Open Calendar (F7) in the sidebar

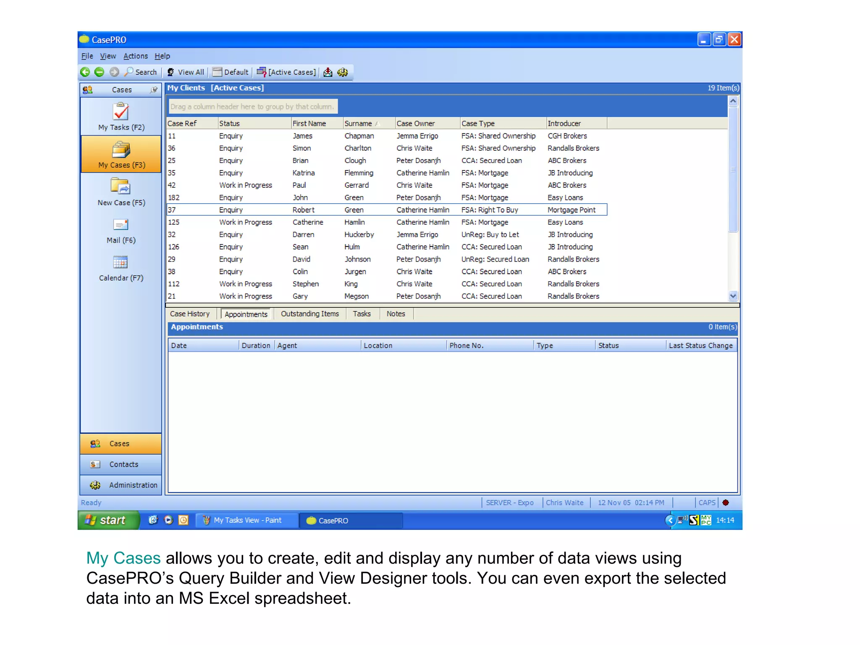coord(121,268)
